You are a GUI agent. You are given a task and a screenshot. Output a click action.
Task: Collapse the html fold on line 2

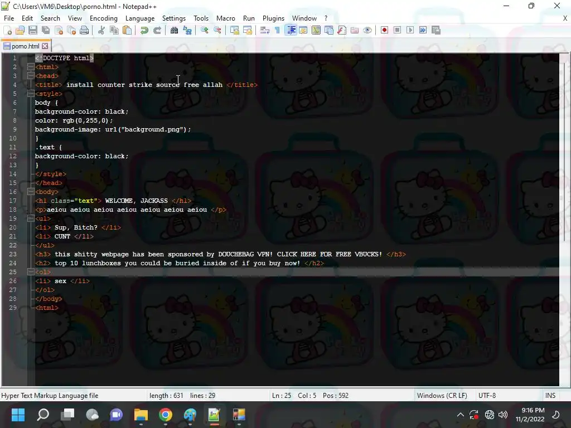31,67
